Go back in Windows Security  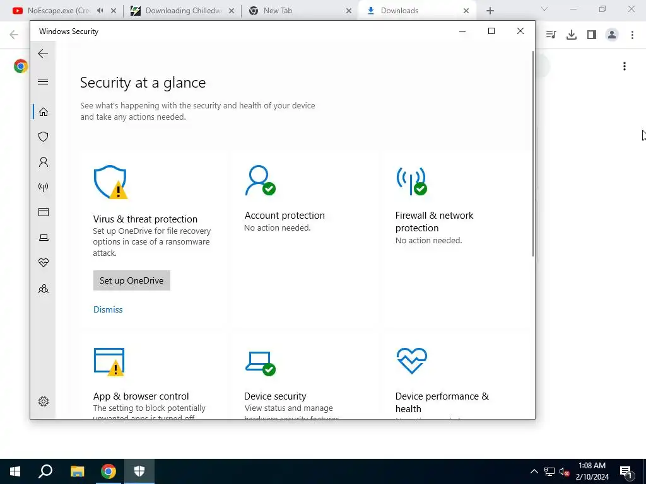tap(43, 54)
